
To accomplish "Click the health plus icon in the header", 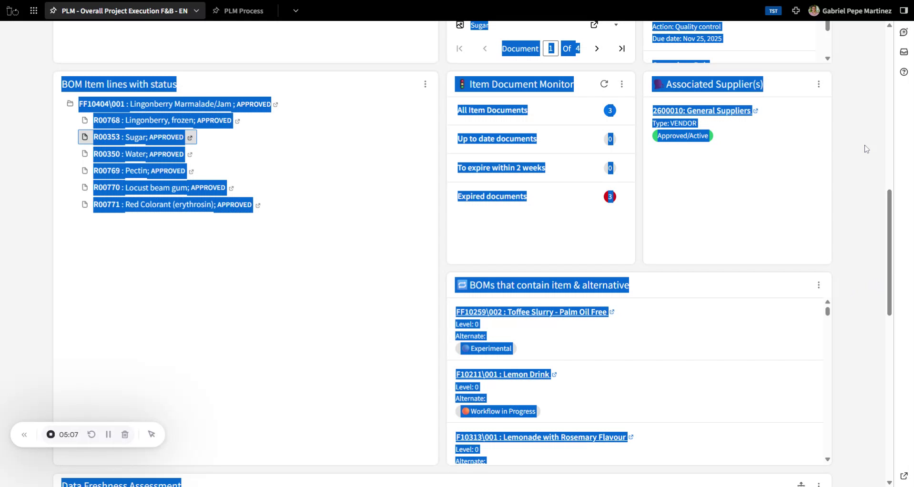I will pos(796,10).
